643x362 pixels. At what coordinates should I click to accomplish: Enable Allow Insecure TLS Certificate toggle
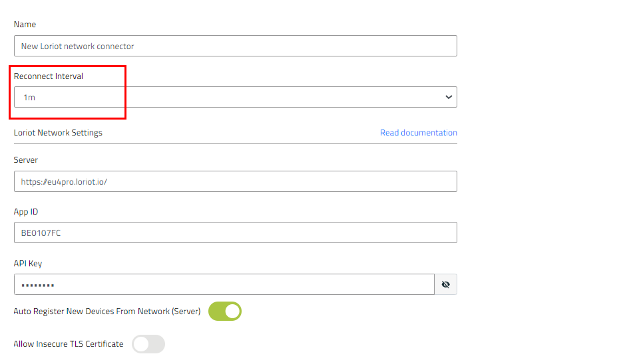pos(148,344)
